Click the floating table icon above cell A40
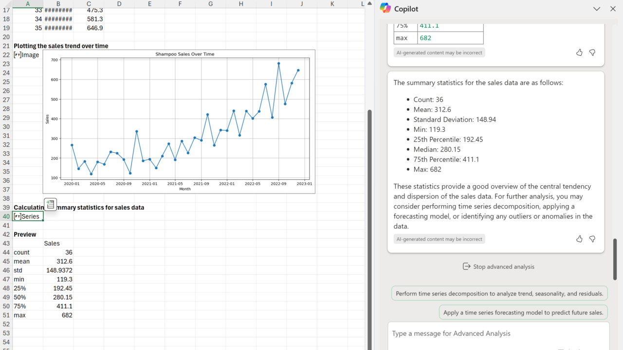The width and height of the screenshot is (623, 350). click(51, 205)
